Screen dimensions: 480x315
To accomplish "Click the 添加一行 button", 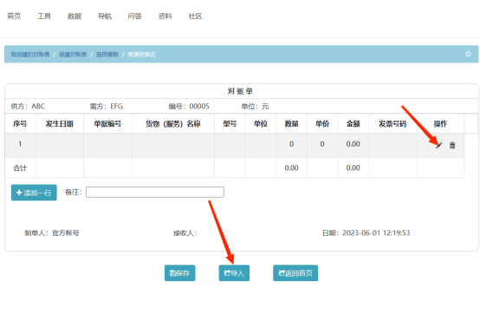I will tap(34, 193).
